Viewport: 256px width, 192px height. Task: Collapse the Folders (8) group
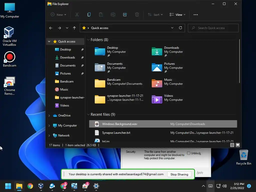pos(88,40)
